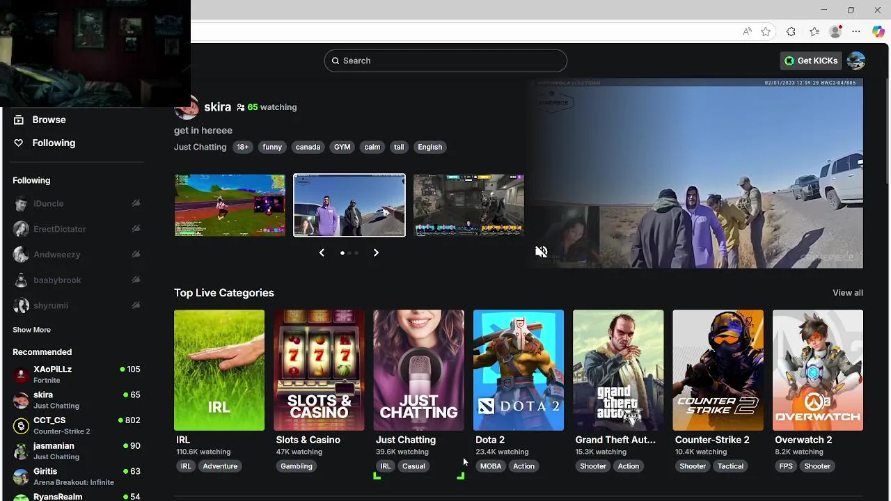Open Overwatch 2 category card
Viewport: 891px width, 501px height.
click(x=818, y=370)
